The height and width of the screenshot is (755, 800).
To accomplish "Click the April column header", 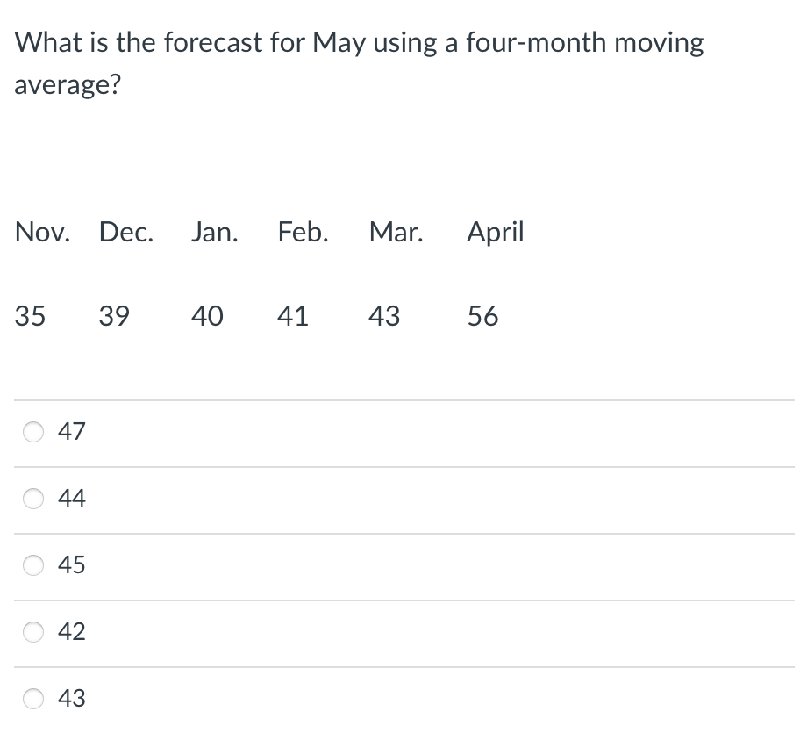I will [x=495, y=232].
